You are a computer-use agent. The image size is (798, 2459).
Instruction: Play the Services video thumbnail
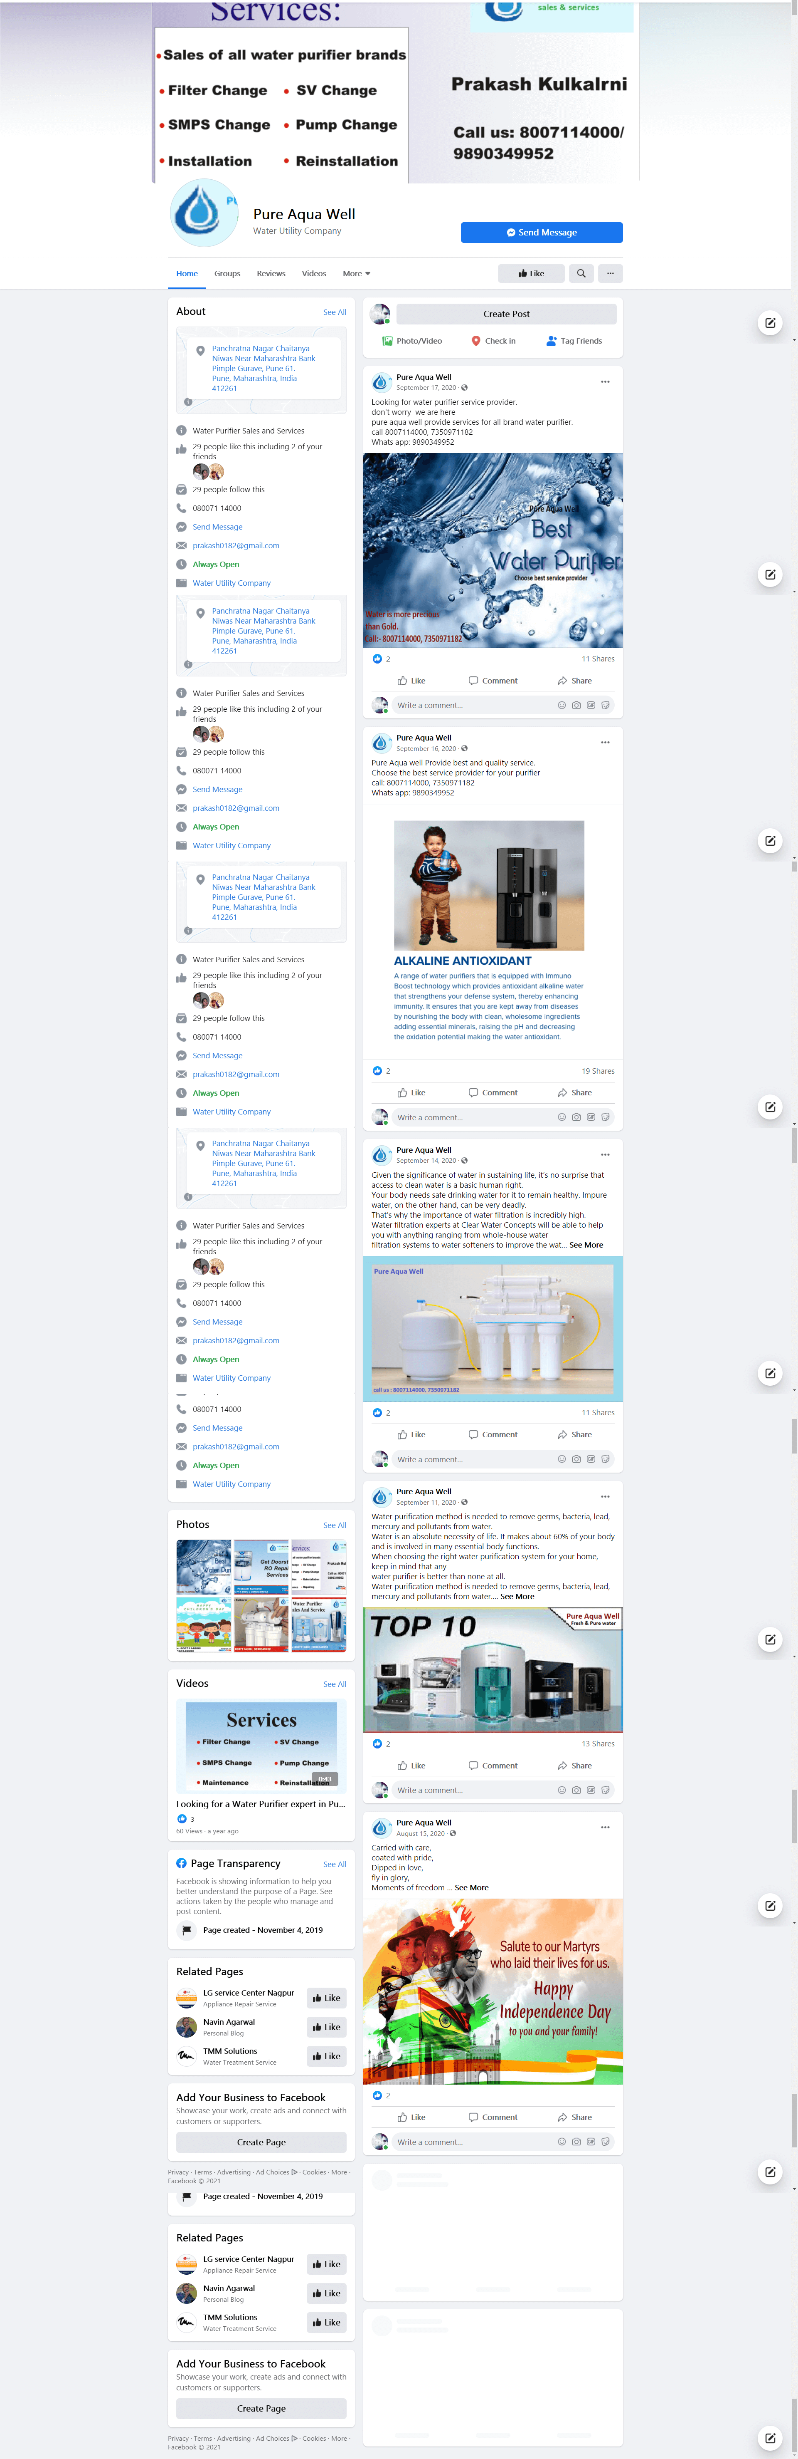tap(261, 1747)
